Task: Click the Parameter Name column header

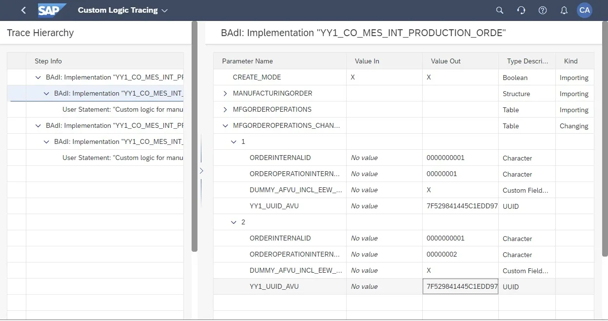Action: click(247, 61)
